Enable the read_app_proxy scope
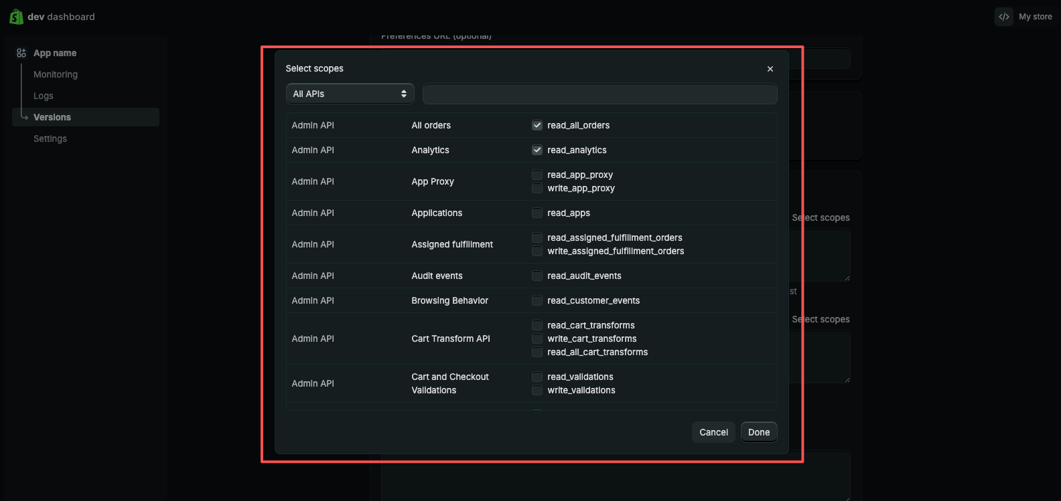This screenshot has height=501, width=1061. pos(537,175)
